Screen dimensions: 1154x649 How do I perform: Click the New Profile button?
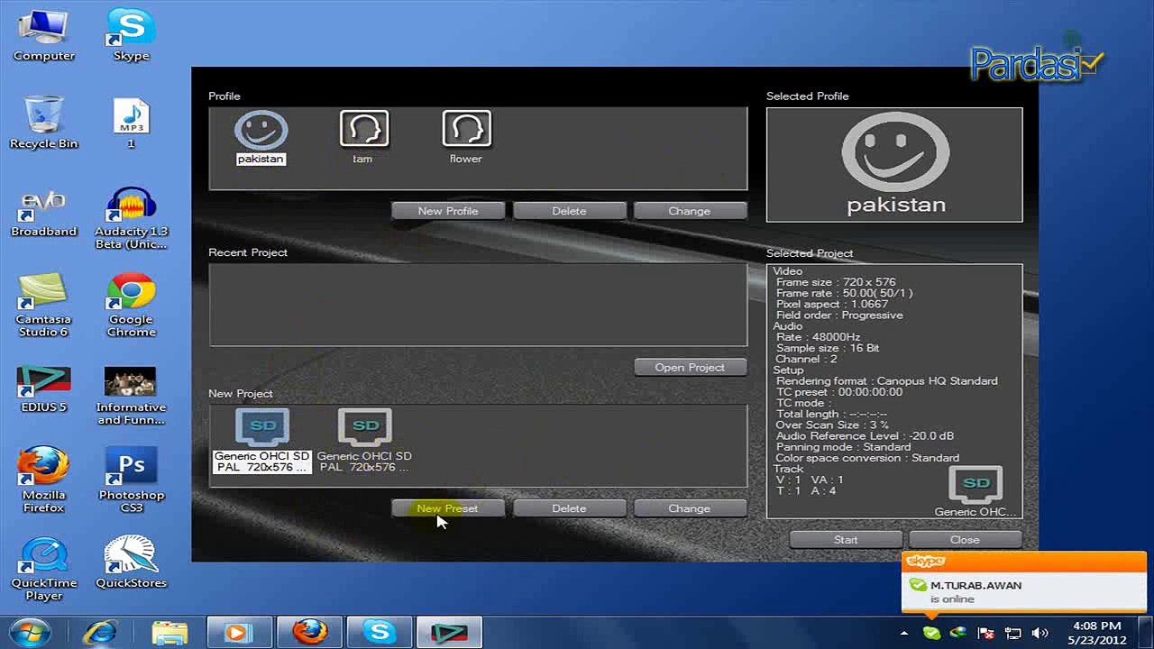448,211
